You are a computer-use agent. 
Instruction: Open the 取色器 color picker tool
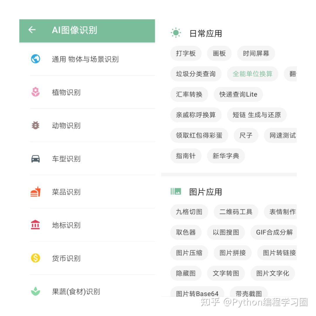[186, 232]
